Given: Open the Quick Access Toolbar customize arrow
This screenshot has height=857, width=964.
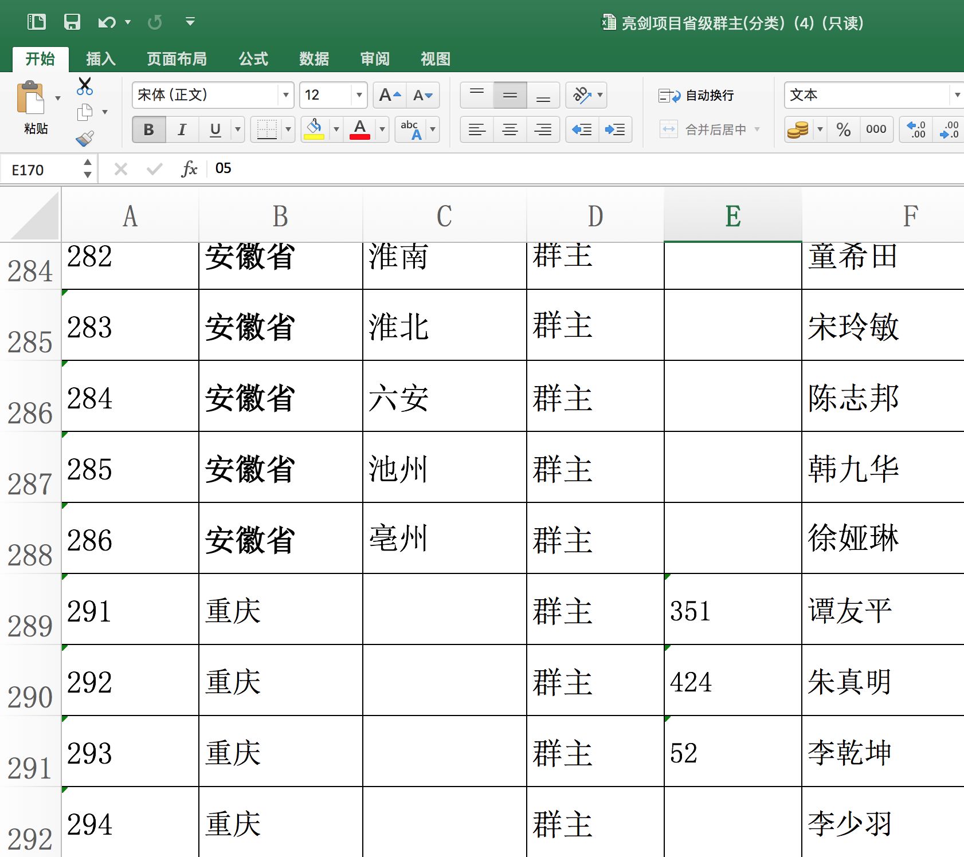Looking at the screenshot, I should (190, 22).
